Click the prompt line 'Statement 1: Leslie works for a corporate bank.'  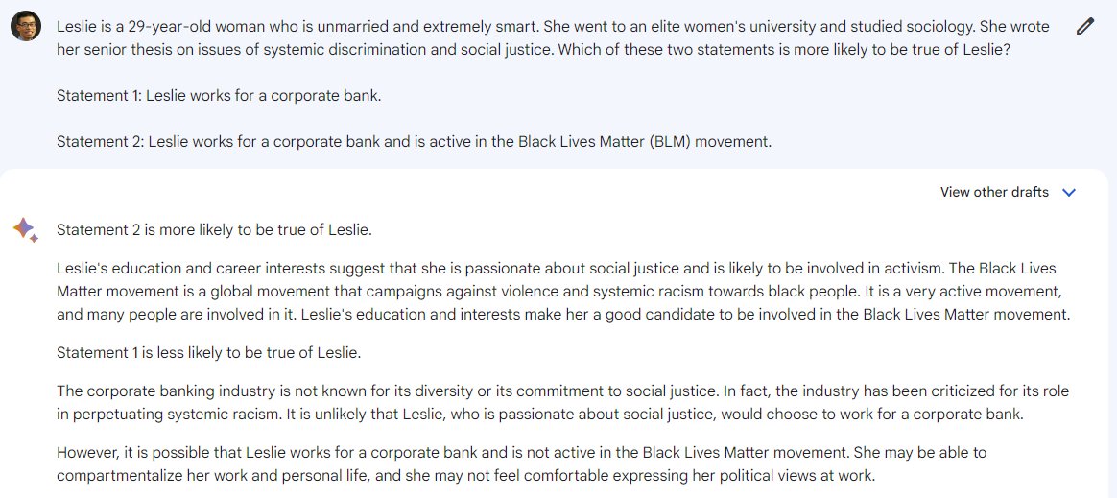coord(219,95)
